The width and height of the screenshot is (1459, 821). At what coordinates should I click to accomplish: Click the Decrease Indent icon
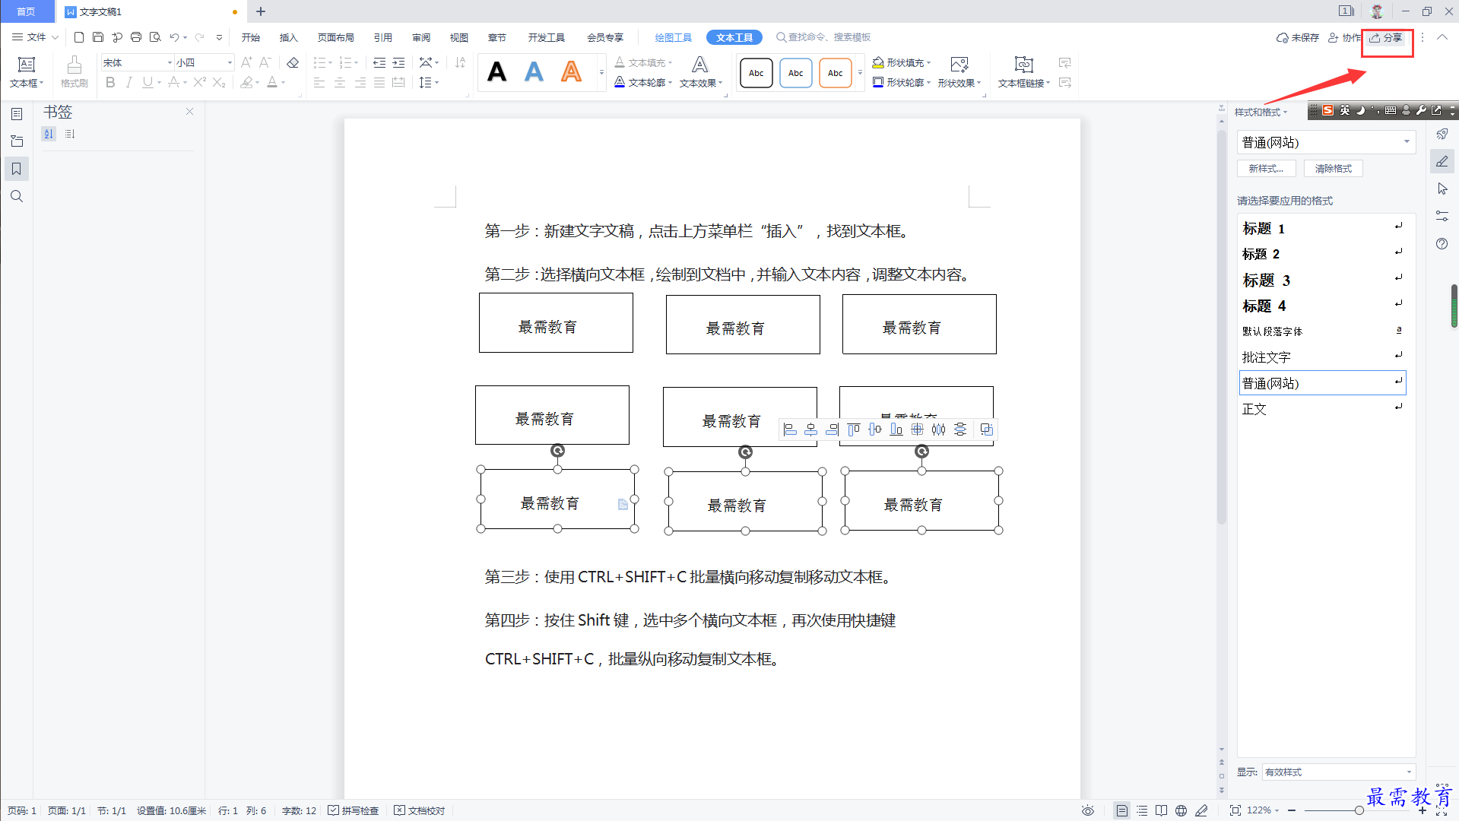pos(379,62)
